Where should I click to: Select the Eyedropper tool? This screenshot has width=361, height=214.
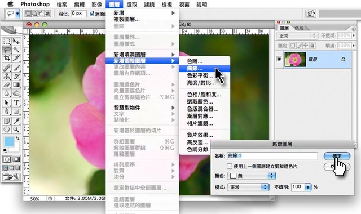[16, 121]
